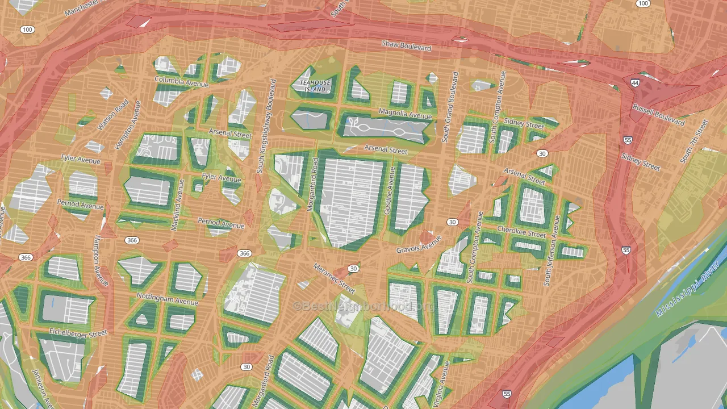Select the South Grand Boulevard label
This screenshot has height=409, width=727.
(x=450, y=107)
